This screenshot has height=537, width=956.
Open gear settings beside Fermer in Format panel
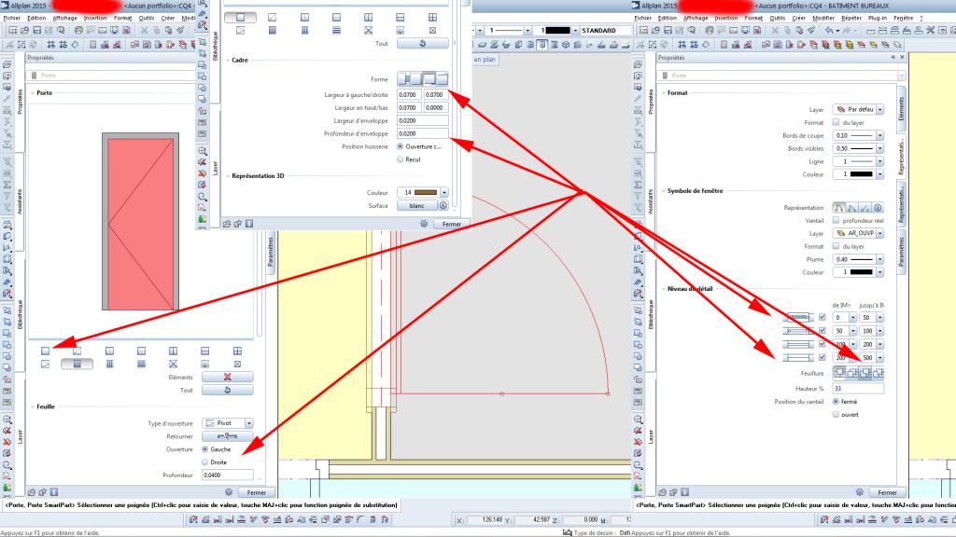[x=860, y=492]
